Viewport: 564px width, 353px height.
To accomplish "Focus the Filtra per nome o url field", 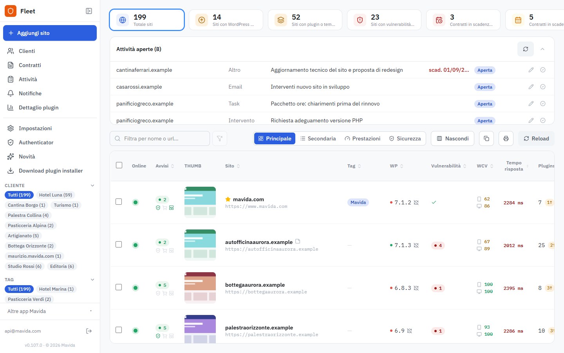I will tap(160, 138).
